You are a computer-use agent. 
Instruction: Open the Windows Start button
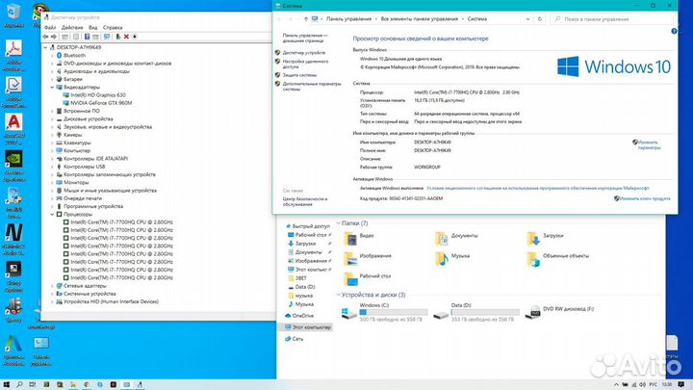point(6,384)
